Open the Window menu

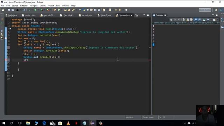(x=65, y=6)
